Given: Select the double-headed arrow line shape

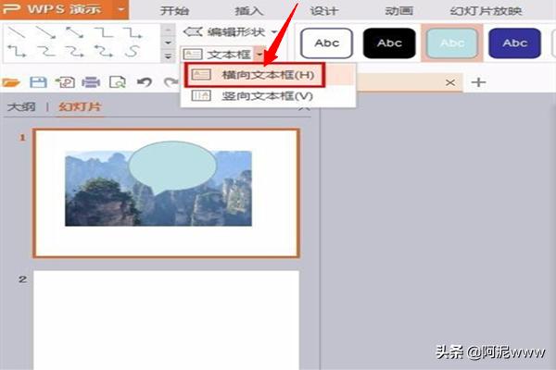Looking at the screenshot, I should [74, 32].
